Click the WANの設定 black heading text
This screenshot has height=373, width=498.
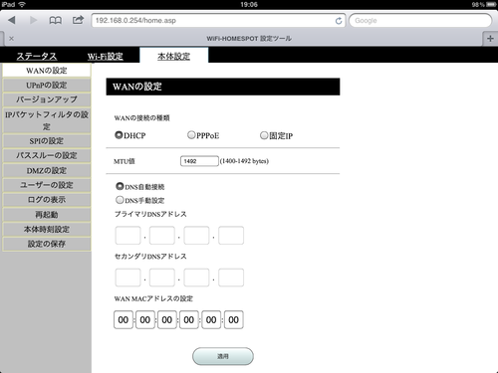(x=137, y=87)
